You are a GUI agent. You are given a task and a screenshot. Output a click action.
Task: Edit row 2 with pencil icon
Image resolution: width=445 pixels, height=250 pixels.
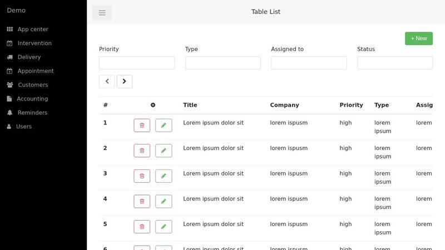(164, 151)
